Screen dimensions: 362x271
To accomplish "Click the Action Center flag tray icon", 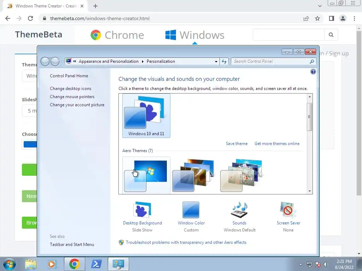I will pos(318,264).
